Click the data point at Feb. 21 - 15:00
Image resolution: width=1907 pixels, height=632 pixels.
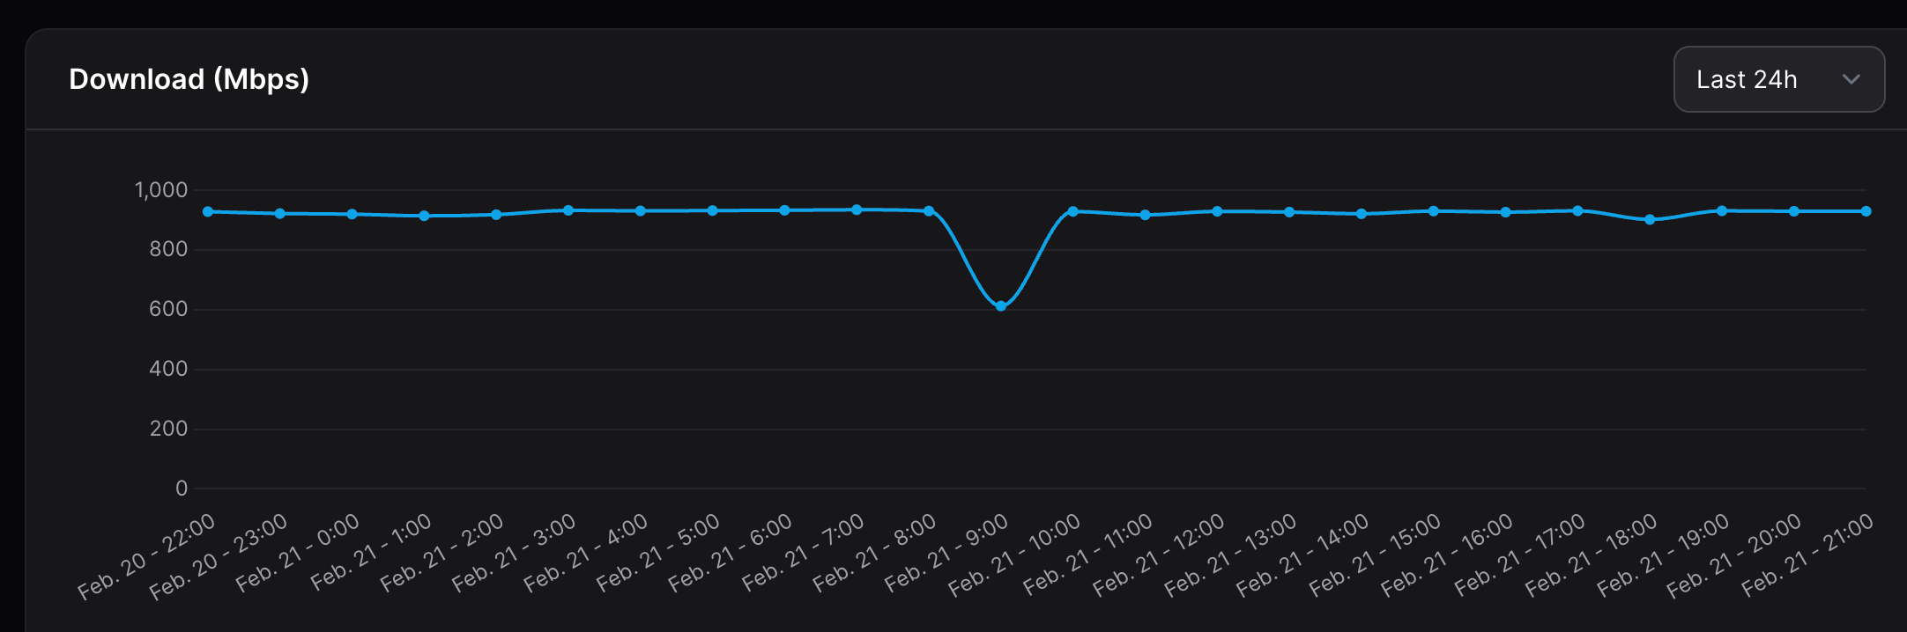click(x=1434, y=211)
